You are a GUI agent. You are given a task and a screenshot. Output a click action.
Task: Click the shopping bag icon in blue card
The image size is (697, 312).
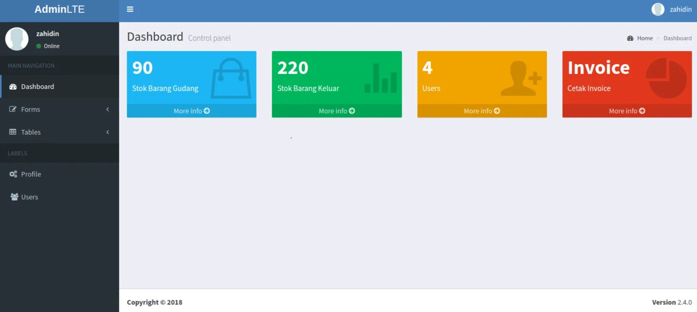231,78
